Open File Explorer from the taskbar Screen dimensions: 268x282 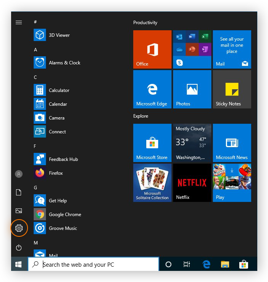225,264
